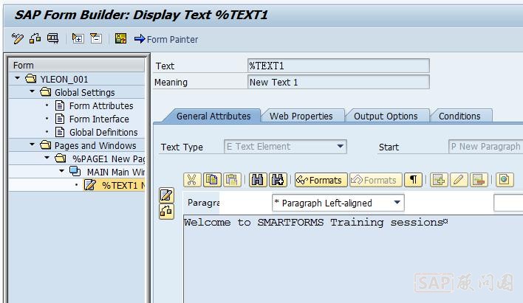Collapse the MAIN Main Window node
This screenshot has height=303, width=523.
[61, 171]
